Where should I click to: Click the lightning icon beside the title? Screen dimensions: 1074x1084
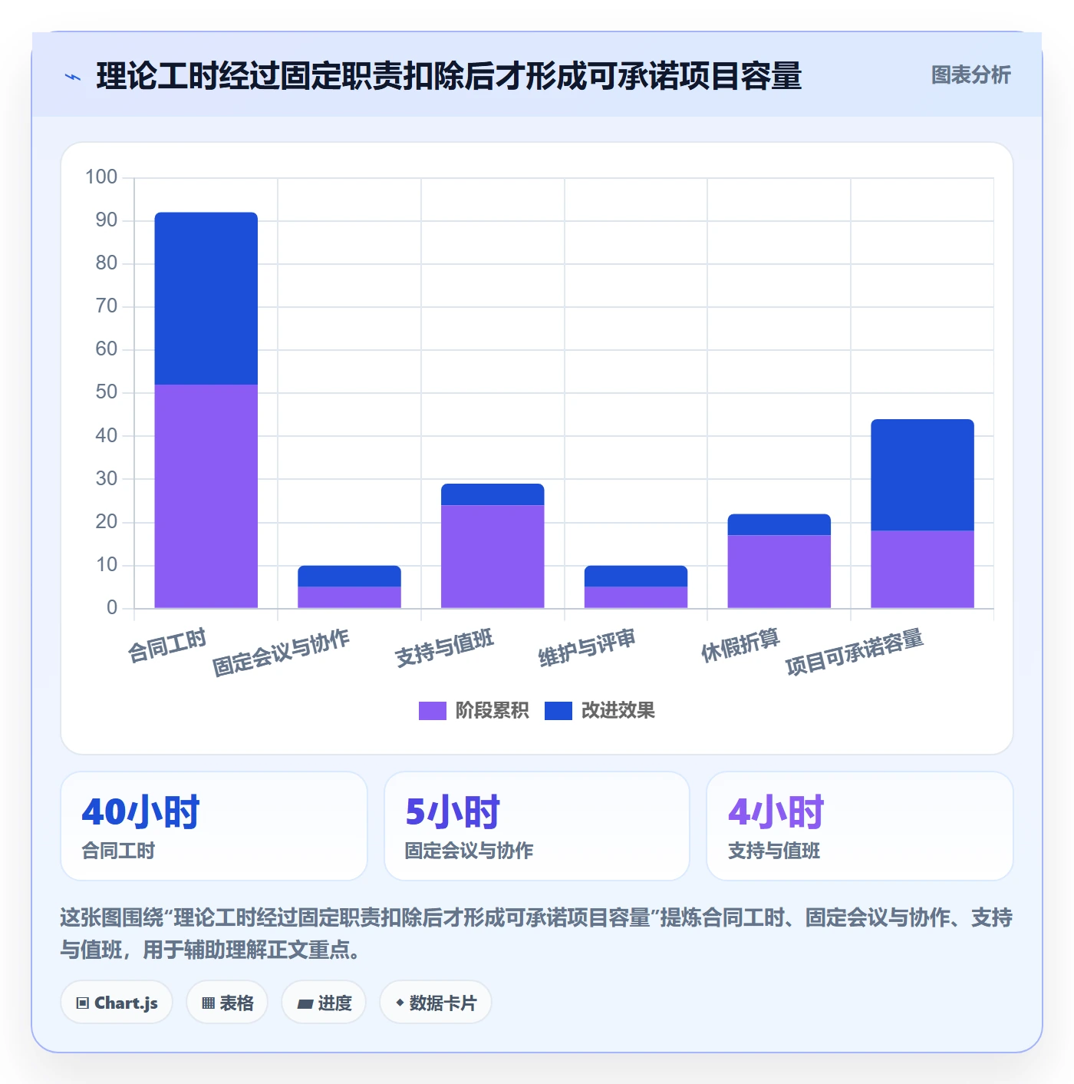(73, 77)
